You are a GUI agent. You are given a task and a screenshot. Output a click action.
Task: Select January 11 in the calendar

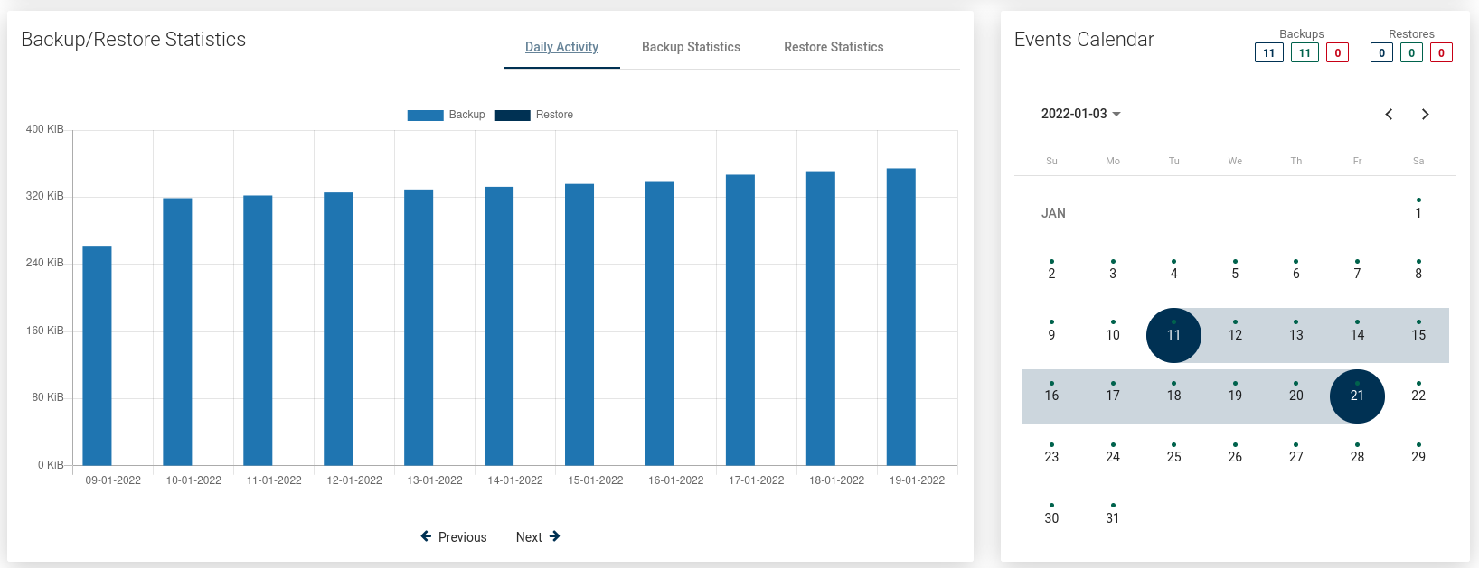tap(1173, 335)
